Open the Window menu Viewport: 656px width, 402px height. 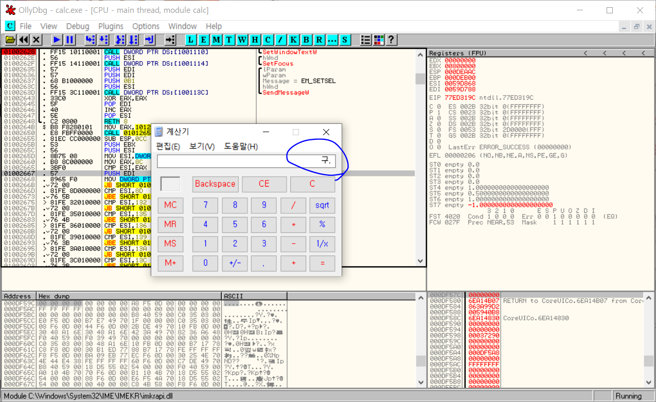(x=183, y=26)
